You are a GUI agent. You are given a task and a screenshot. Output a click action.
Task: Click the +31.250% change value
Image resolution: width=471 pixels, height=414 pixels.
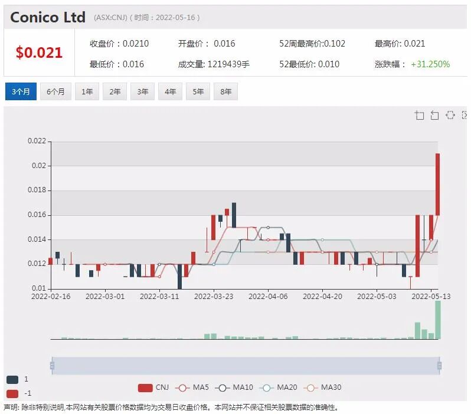click(x=430, y=64)
